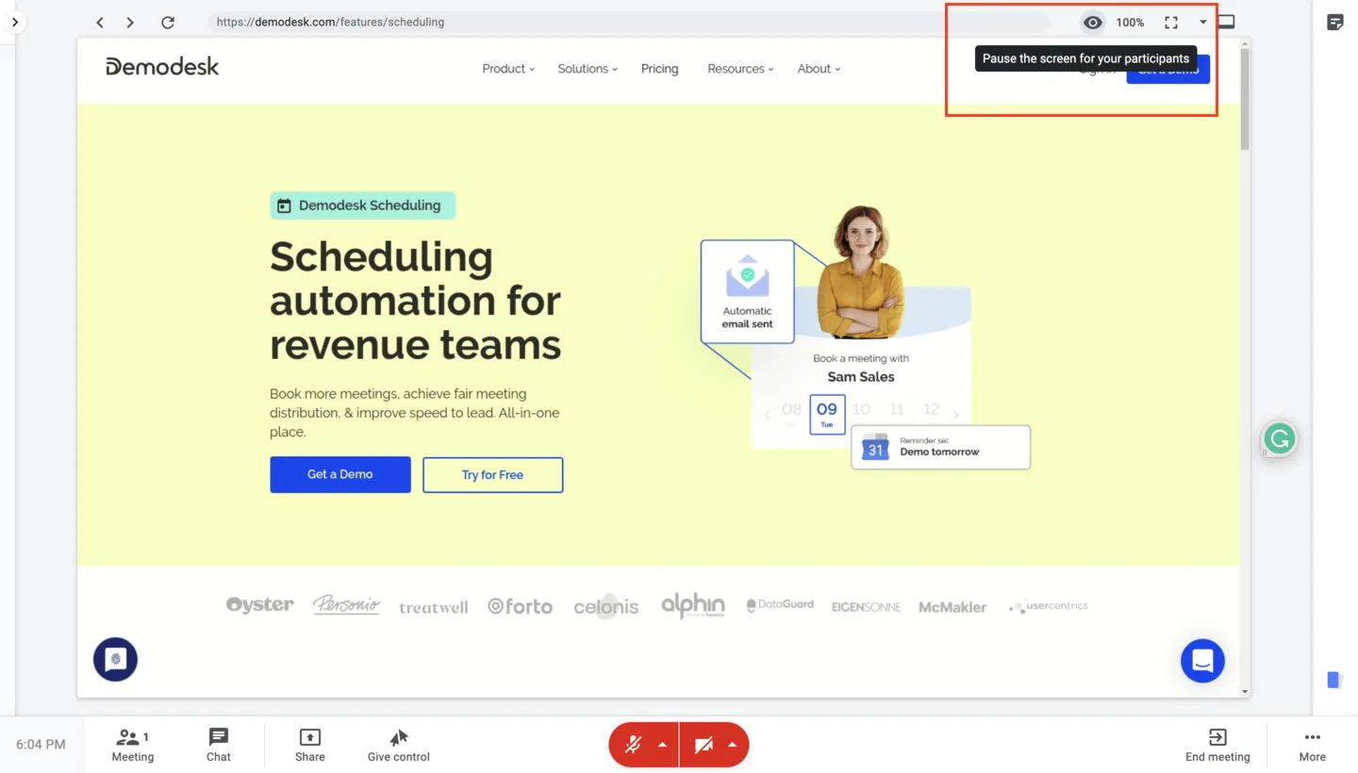
Task: Click the Try for Free button
Action: 492,475
